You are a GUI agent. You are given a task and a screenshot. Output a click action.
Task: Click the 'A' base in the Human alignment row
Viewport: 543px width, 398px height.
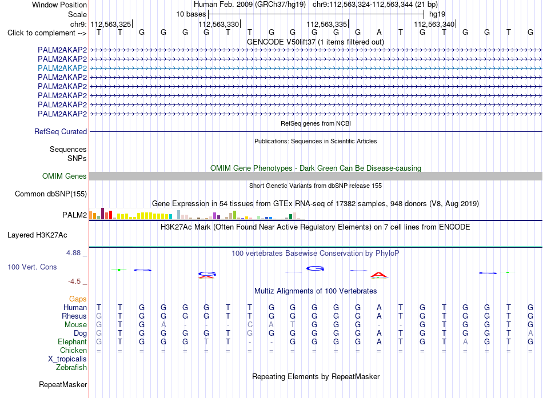(379, 307)
